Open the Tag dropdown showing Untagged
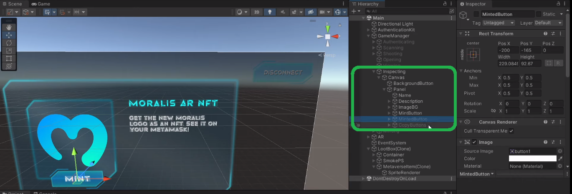This screenshot has height=194, width=572. (499, 23)
